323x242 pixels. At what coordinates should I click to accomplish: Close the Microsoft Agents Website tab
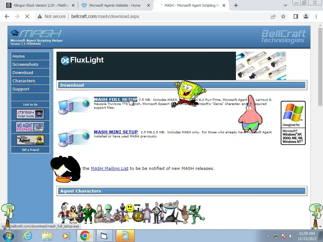point(149,6)
